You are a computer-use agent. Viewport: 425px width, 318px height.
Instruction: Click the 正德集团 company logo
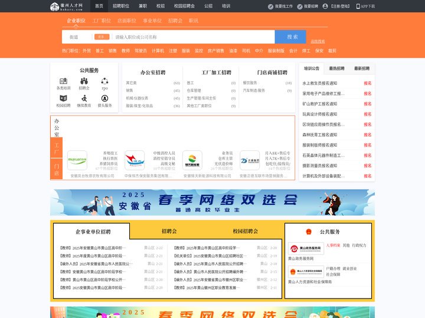coord(250,160)
